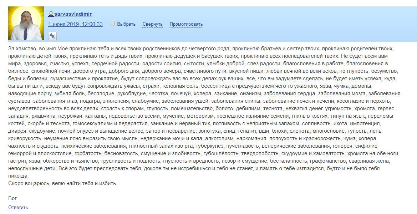The width and height of the screenshot is (417, 214).
Task: Click the phrase сварливая жена
Action: [376, 161]
